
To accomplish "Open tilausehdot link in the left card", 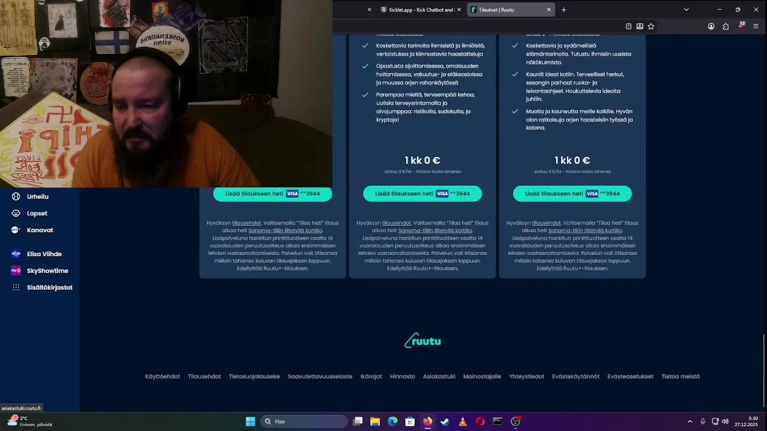I will coord(246,223).
